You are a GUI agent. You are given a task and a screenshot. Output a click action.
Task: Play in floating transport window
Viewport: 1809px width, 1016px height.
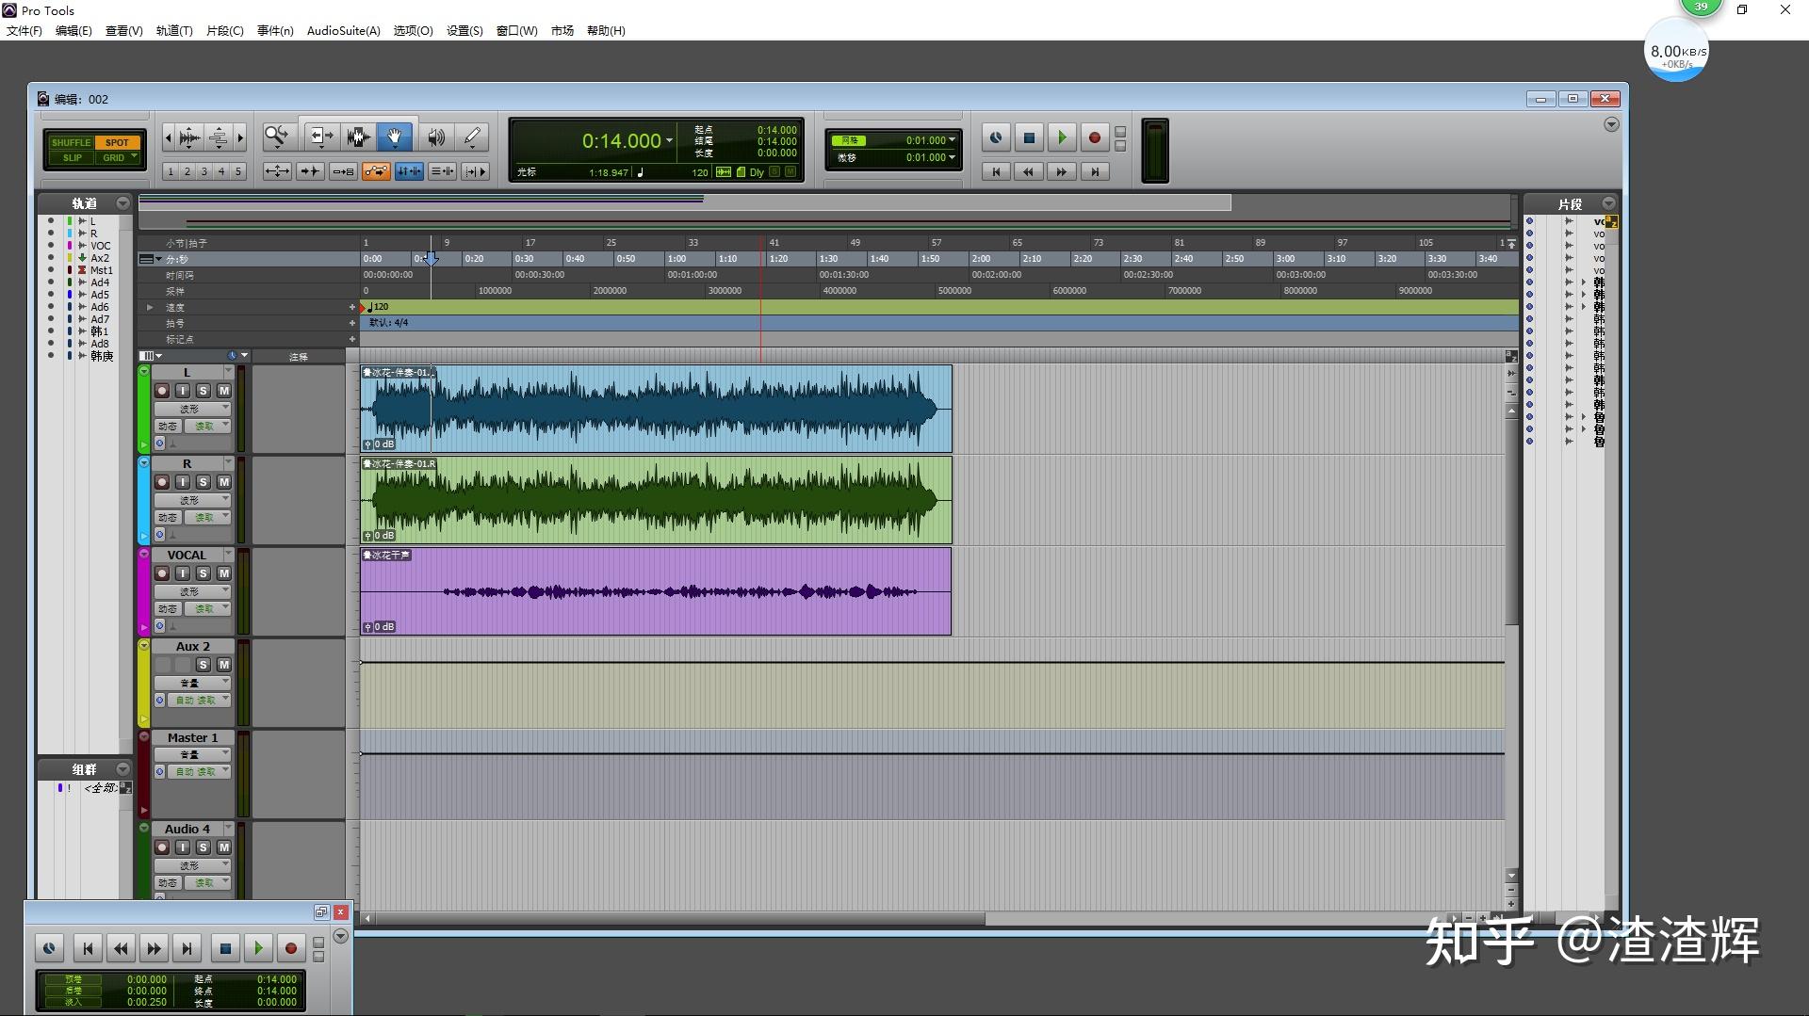(x=258, y=948)
